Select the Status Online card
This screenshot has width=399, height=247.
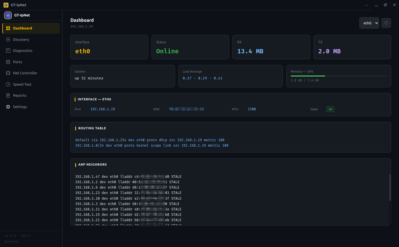[x=190, y=47]
